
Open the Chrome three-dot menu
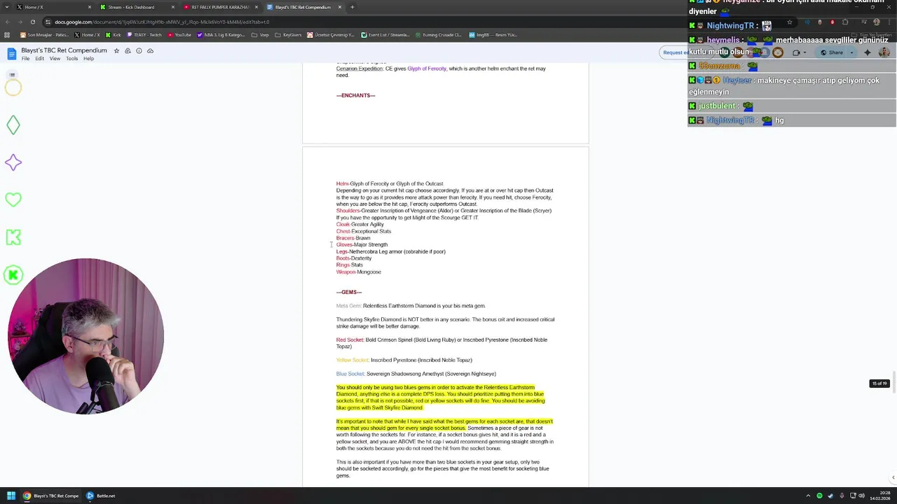(889, 22)
